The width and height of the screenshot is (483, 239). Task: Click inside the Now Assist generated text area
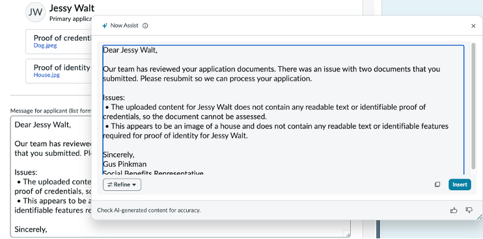[x=283, y=110]
